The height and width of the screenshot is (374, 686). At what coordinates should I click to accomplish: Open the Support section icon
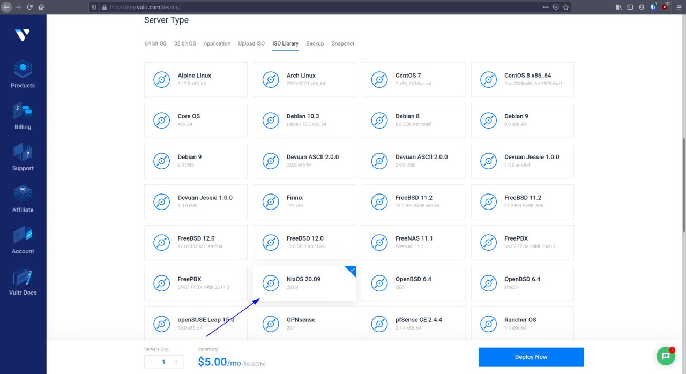[x=23, y=152]
